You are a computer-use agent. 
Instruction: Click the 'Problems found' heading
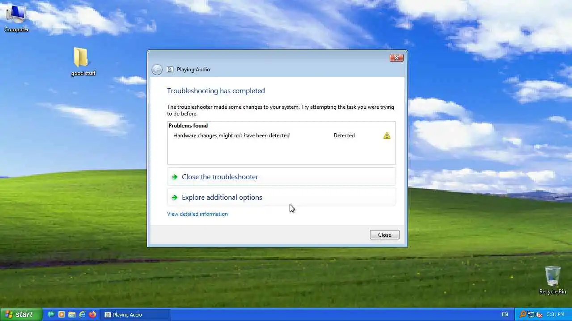(188, 126)
